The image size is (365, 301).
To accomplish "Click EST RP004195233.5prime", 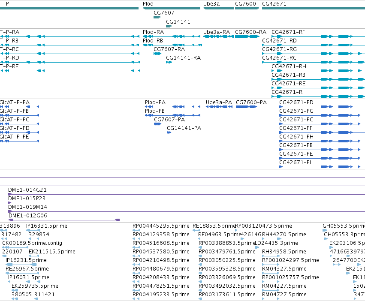I will pos(161,295).
